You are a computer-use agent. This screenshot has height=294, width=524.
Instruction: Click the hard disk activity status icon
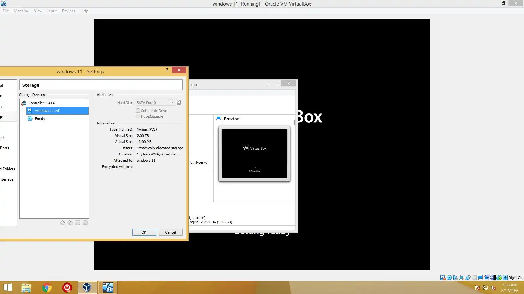(x=443, y=278)
